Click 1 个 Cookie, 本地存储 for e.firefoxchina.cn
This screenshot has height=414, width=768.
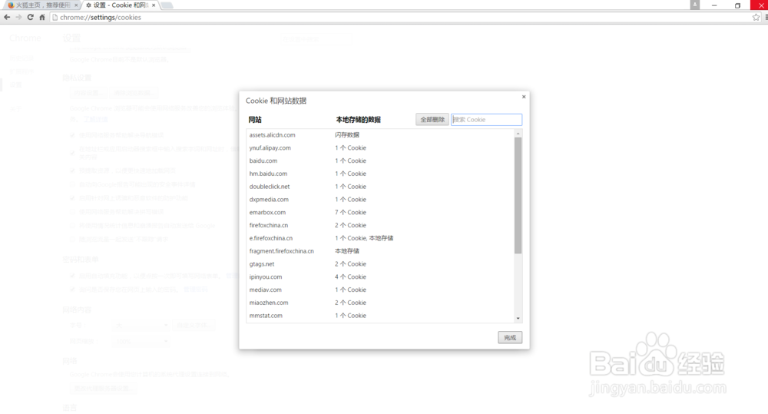point(364,238)
